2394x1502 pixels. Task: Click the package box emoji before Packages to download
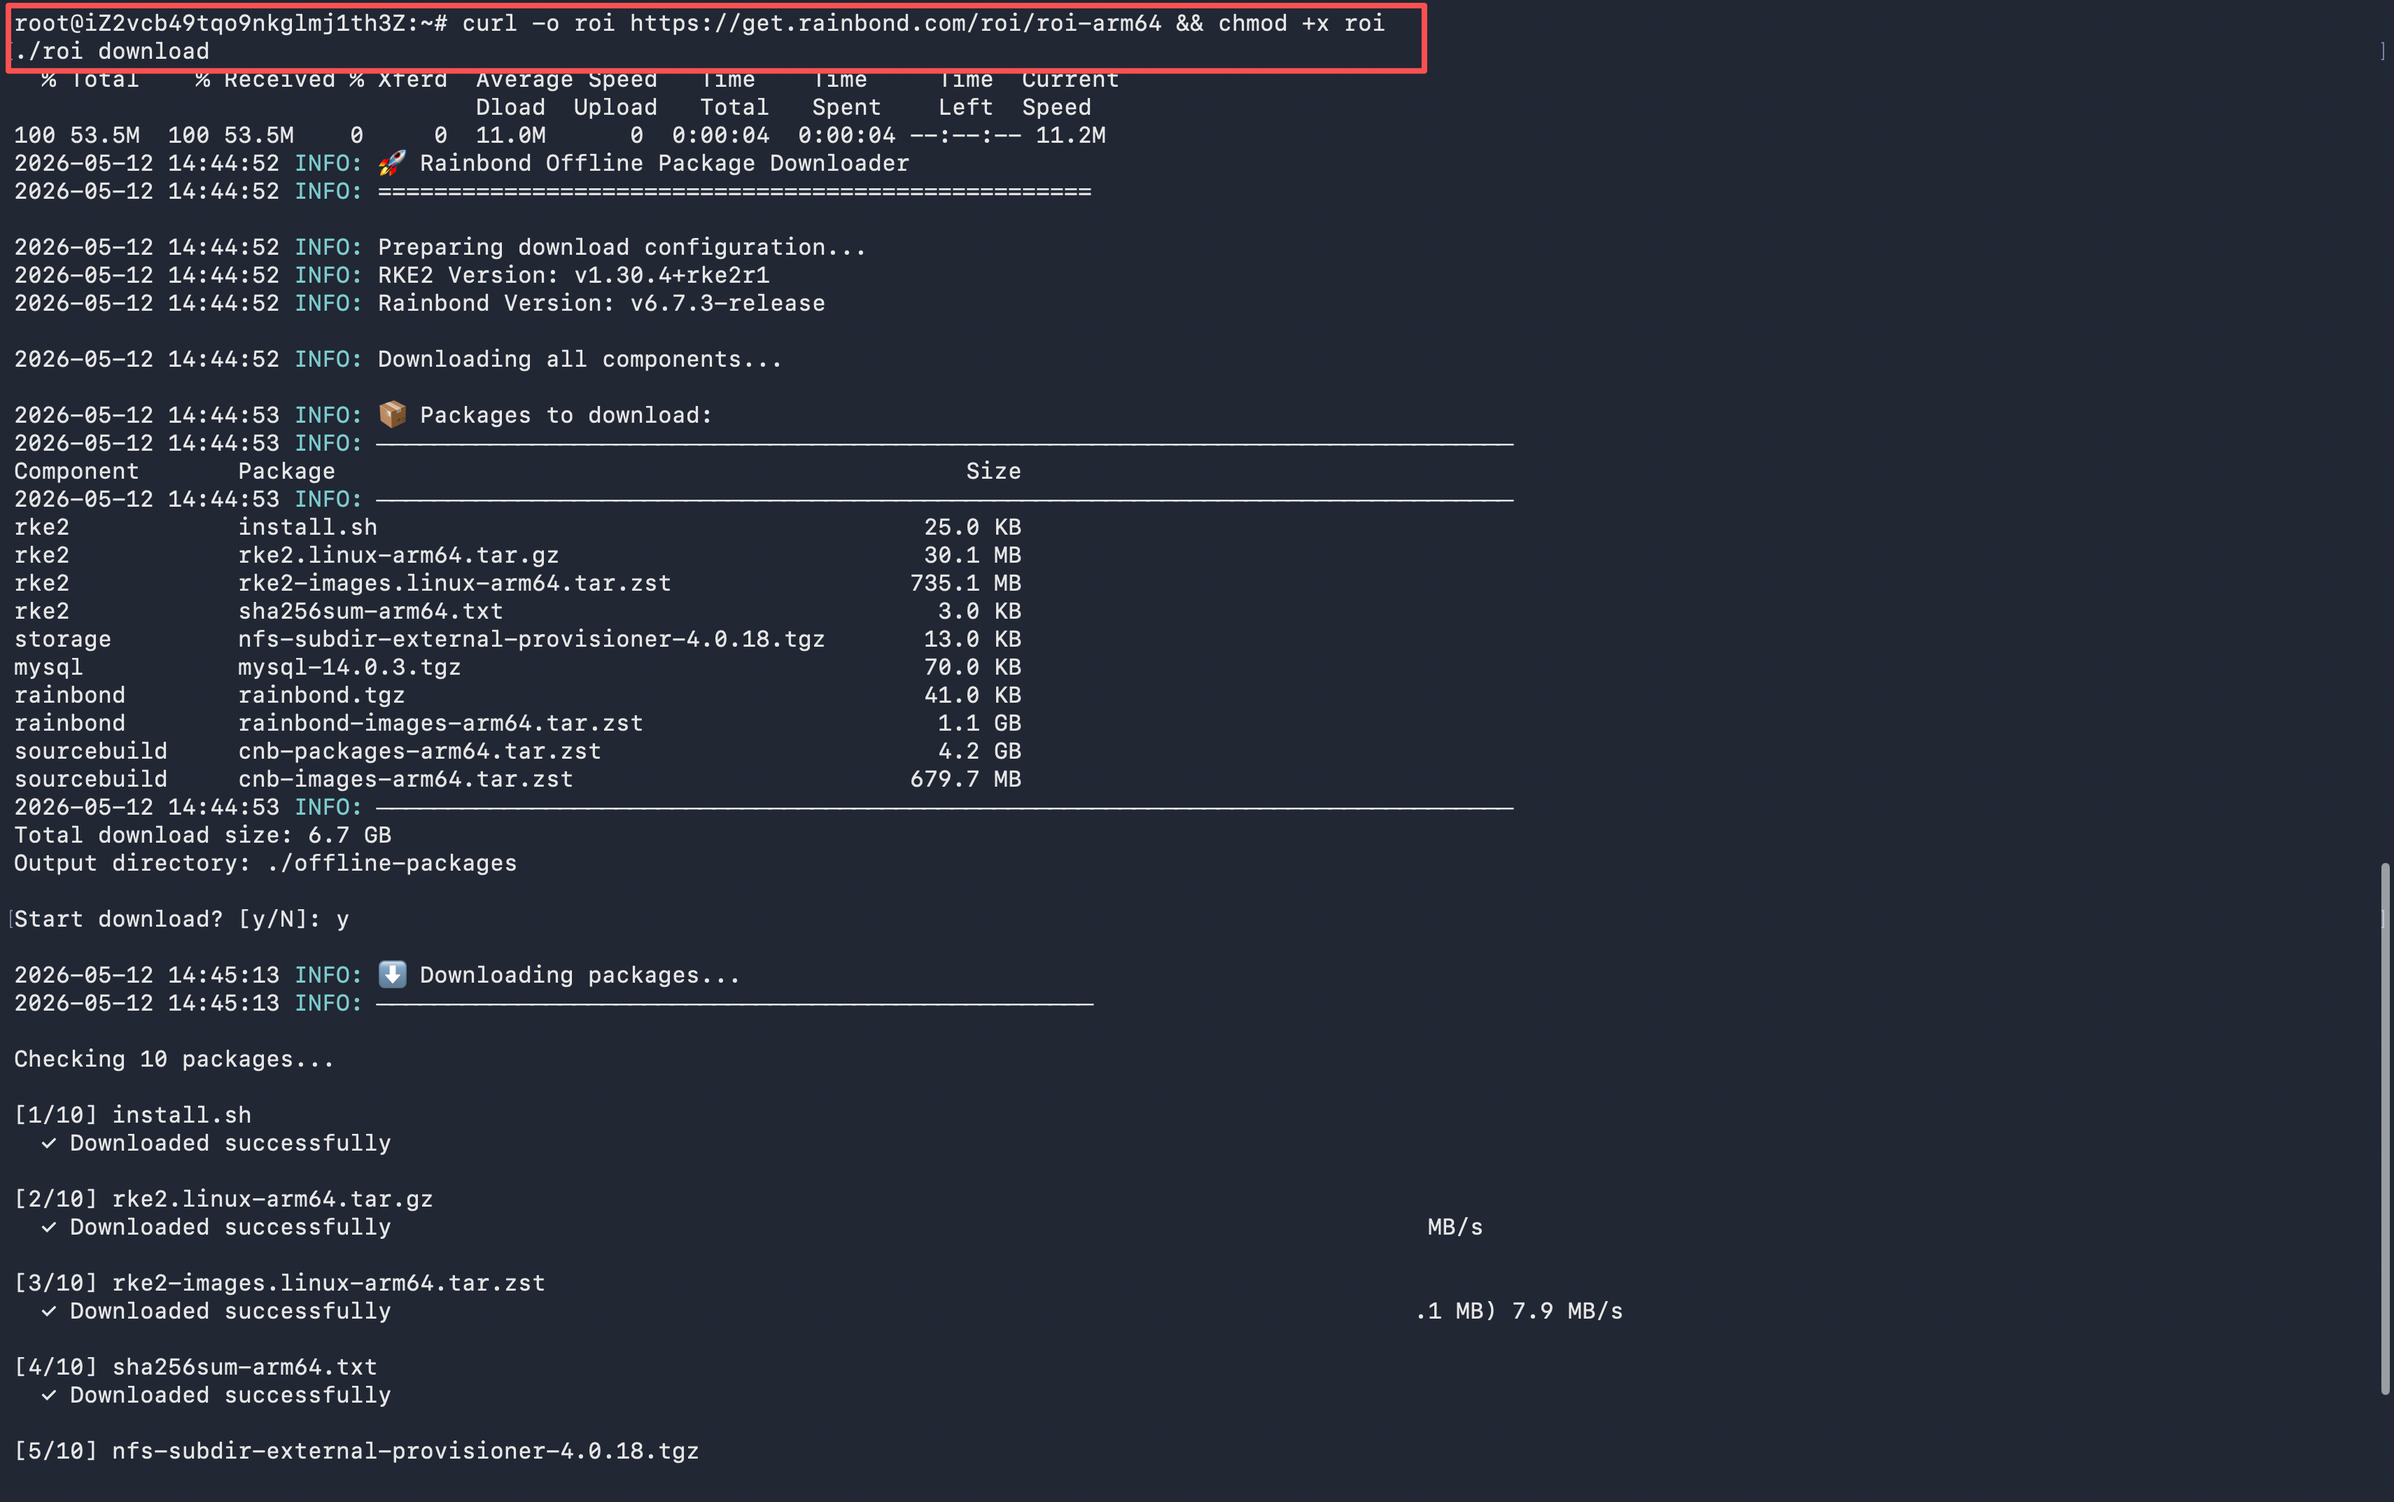coord(393,414)
